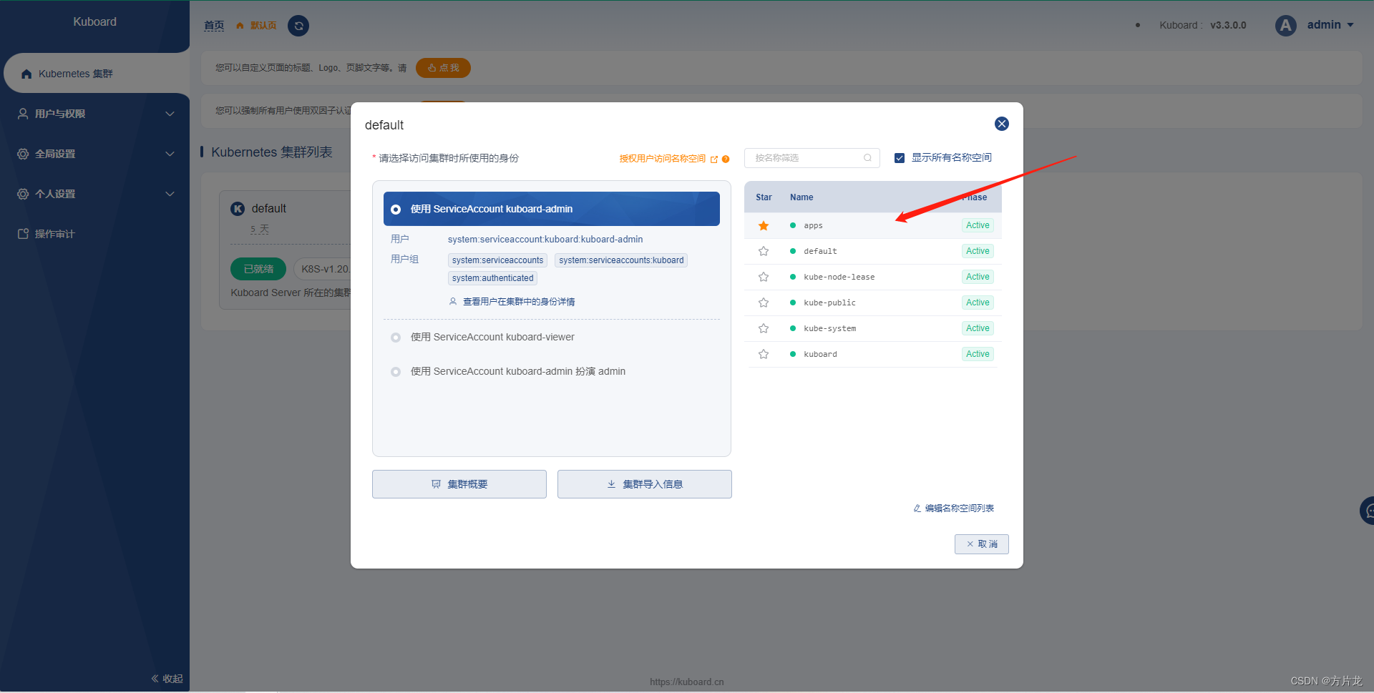This screenshot has width=1374, height=693.
Task: Click the refresh icon next to 默认页
Action: pyautogui.click(x=298, y=26)
